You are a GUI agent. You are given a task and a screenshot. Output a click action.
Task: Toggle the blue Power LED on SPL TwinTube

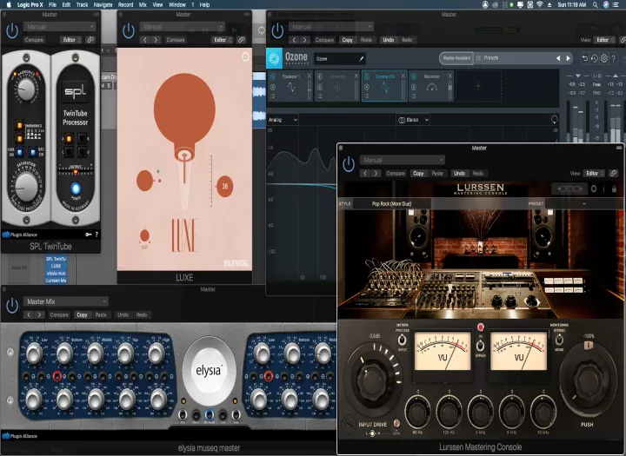[x=76, y=188]
